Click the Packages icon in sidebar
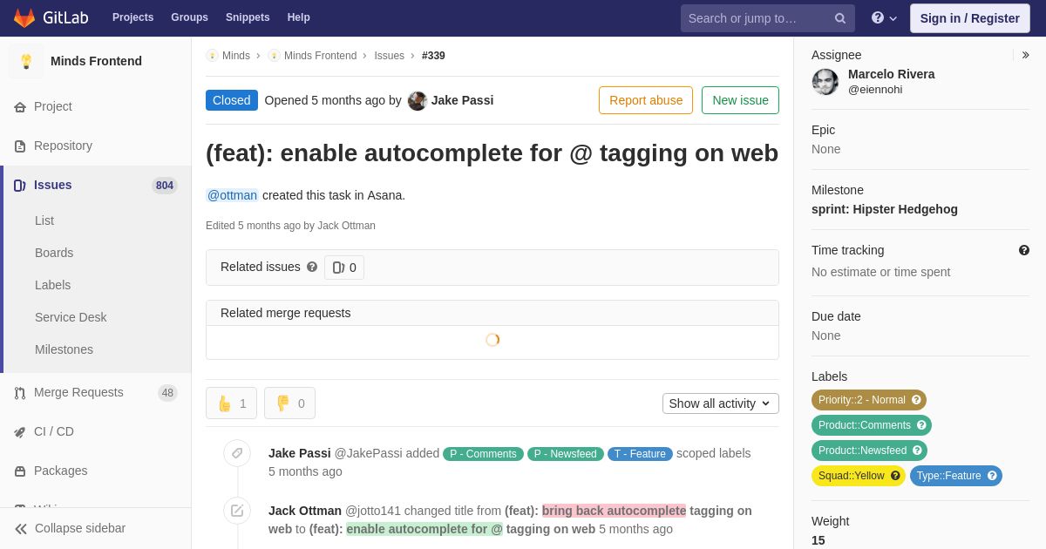1046x549 pixels. (20, 471)
